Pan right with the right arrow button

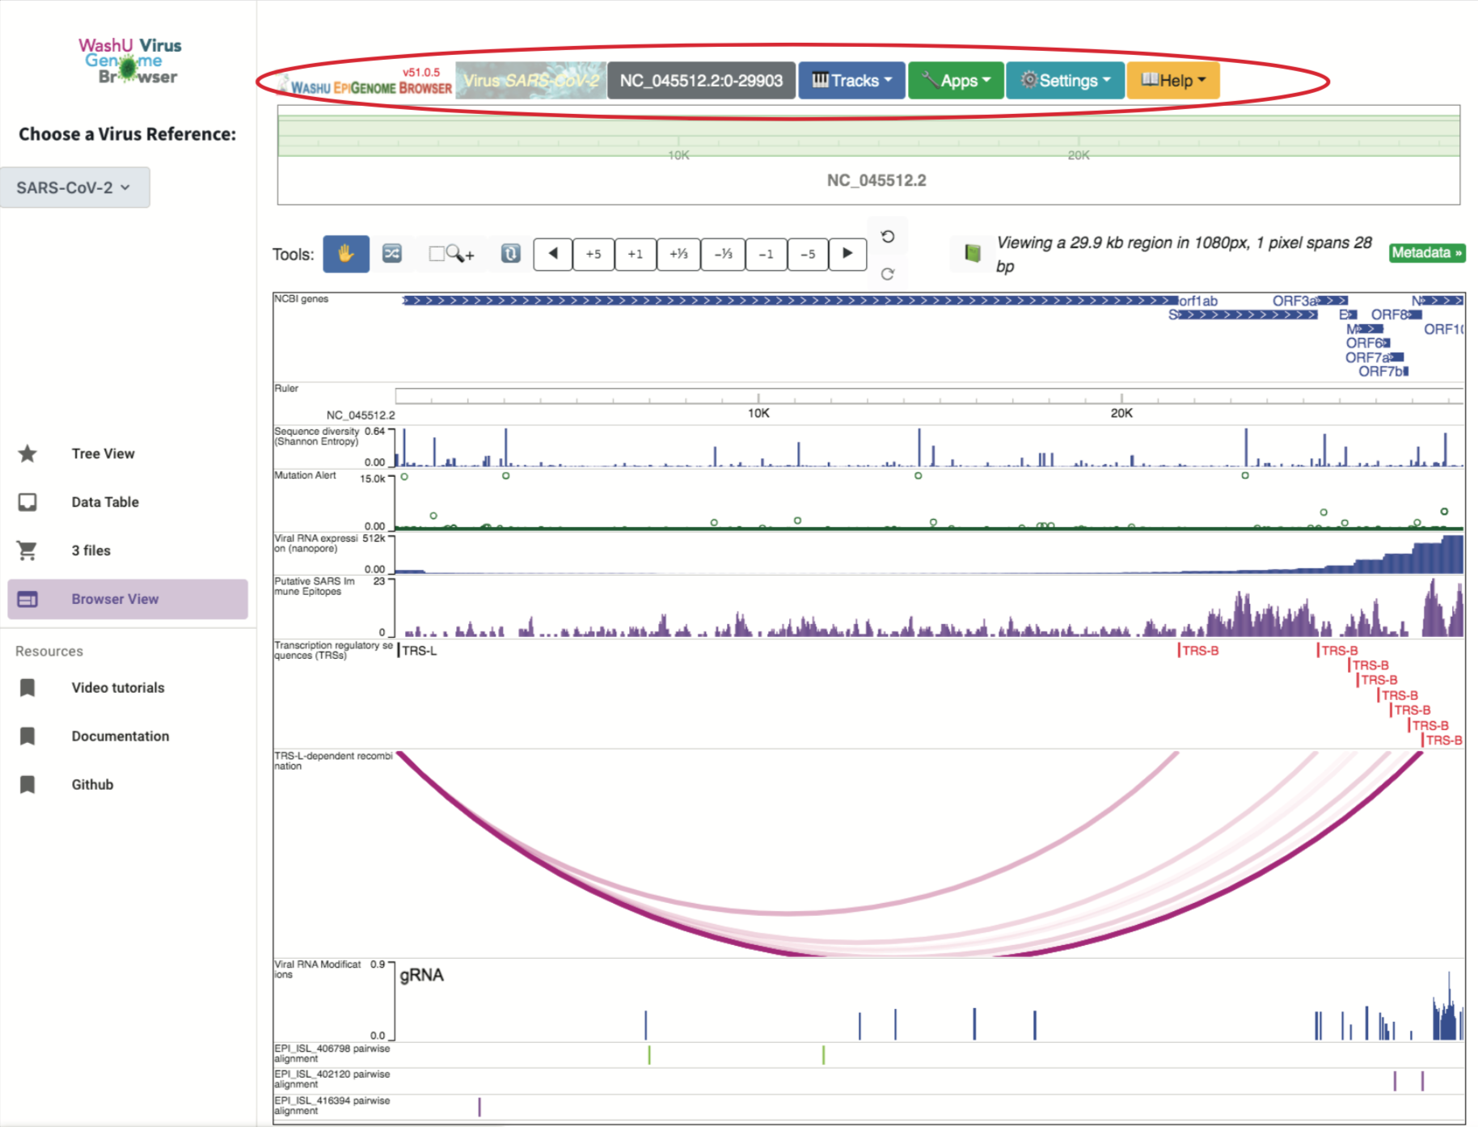(847, 254)
